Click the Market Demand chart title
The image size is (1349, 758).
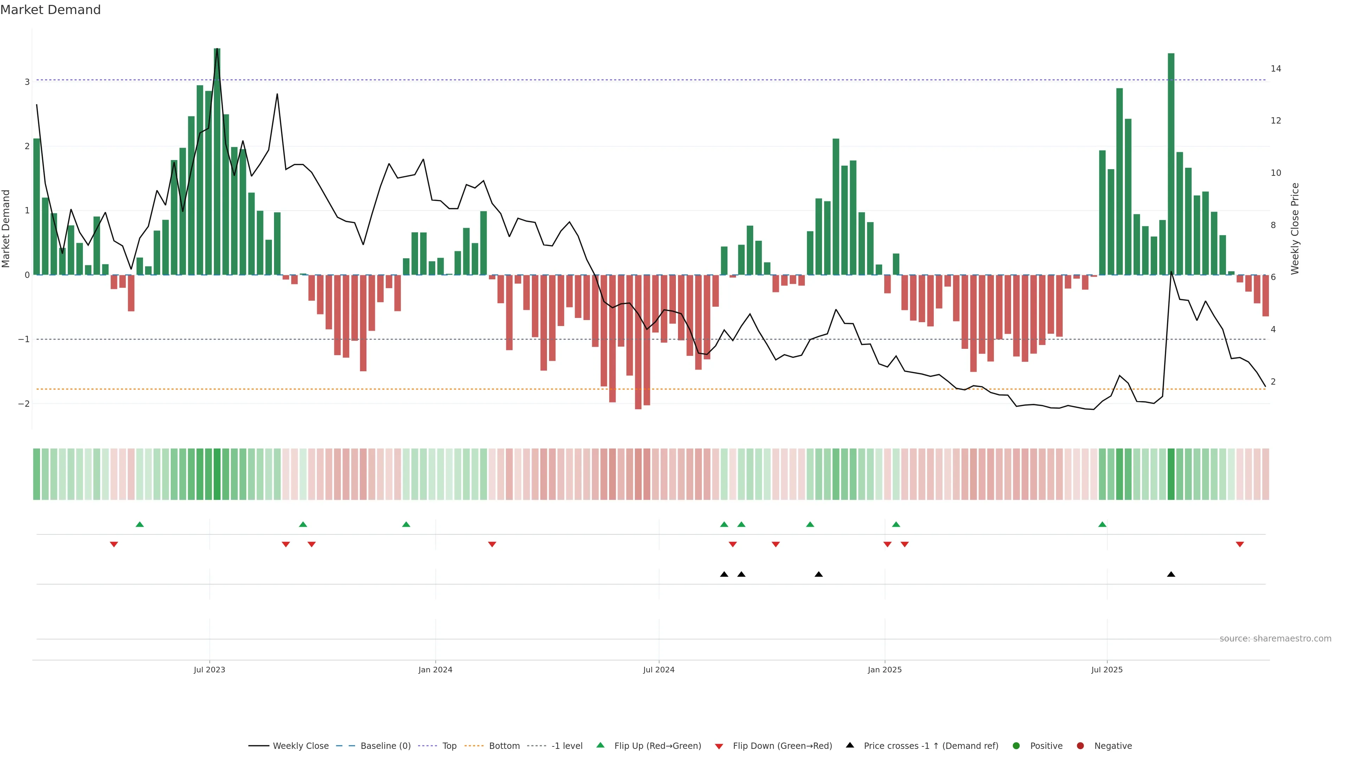click(x=50, y=10)
